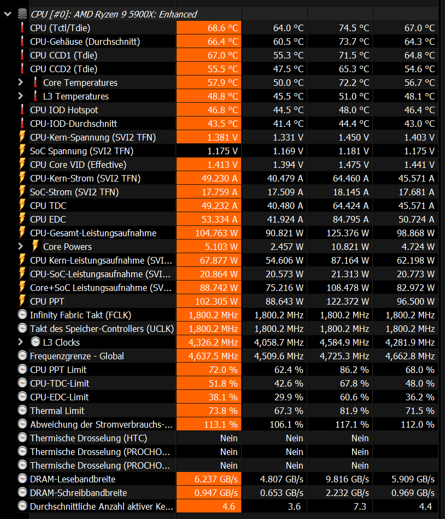Click the 74.5 °C maximum value of CPU (Tctl/Tdie)

pos(354,28)
